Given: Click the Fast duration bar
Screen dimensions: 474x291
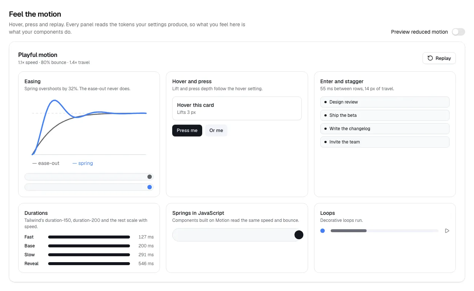Looking at the screenshot, I should tap(89, 237).
